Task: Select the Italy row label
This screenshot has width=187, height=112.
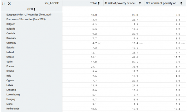Action: click(9, 76)
